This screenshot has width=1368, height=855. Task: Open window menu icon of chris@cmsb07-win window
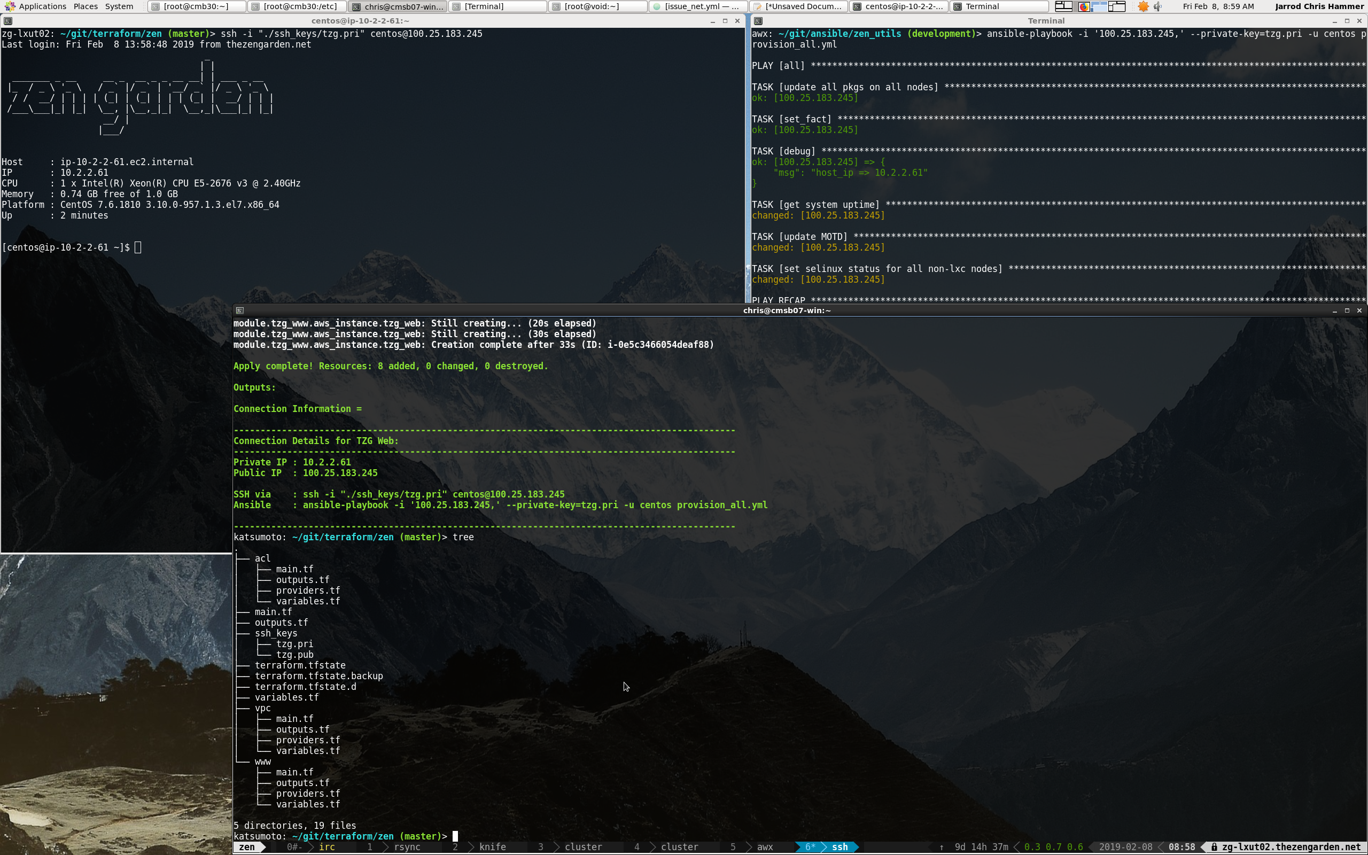point(240,310)
